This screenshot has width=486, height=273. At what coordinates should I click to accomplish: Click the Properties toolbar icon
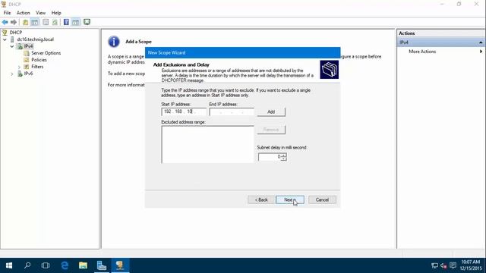(x=46, y=22)
